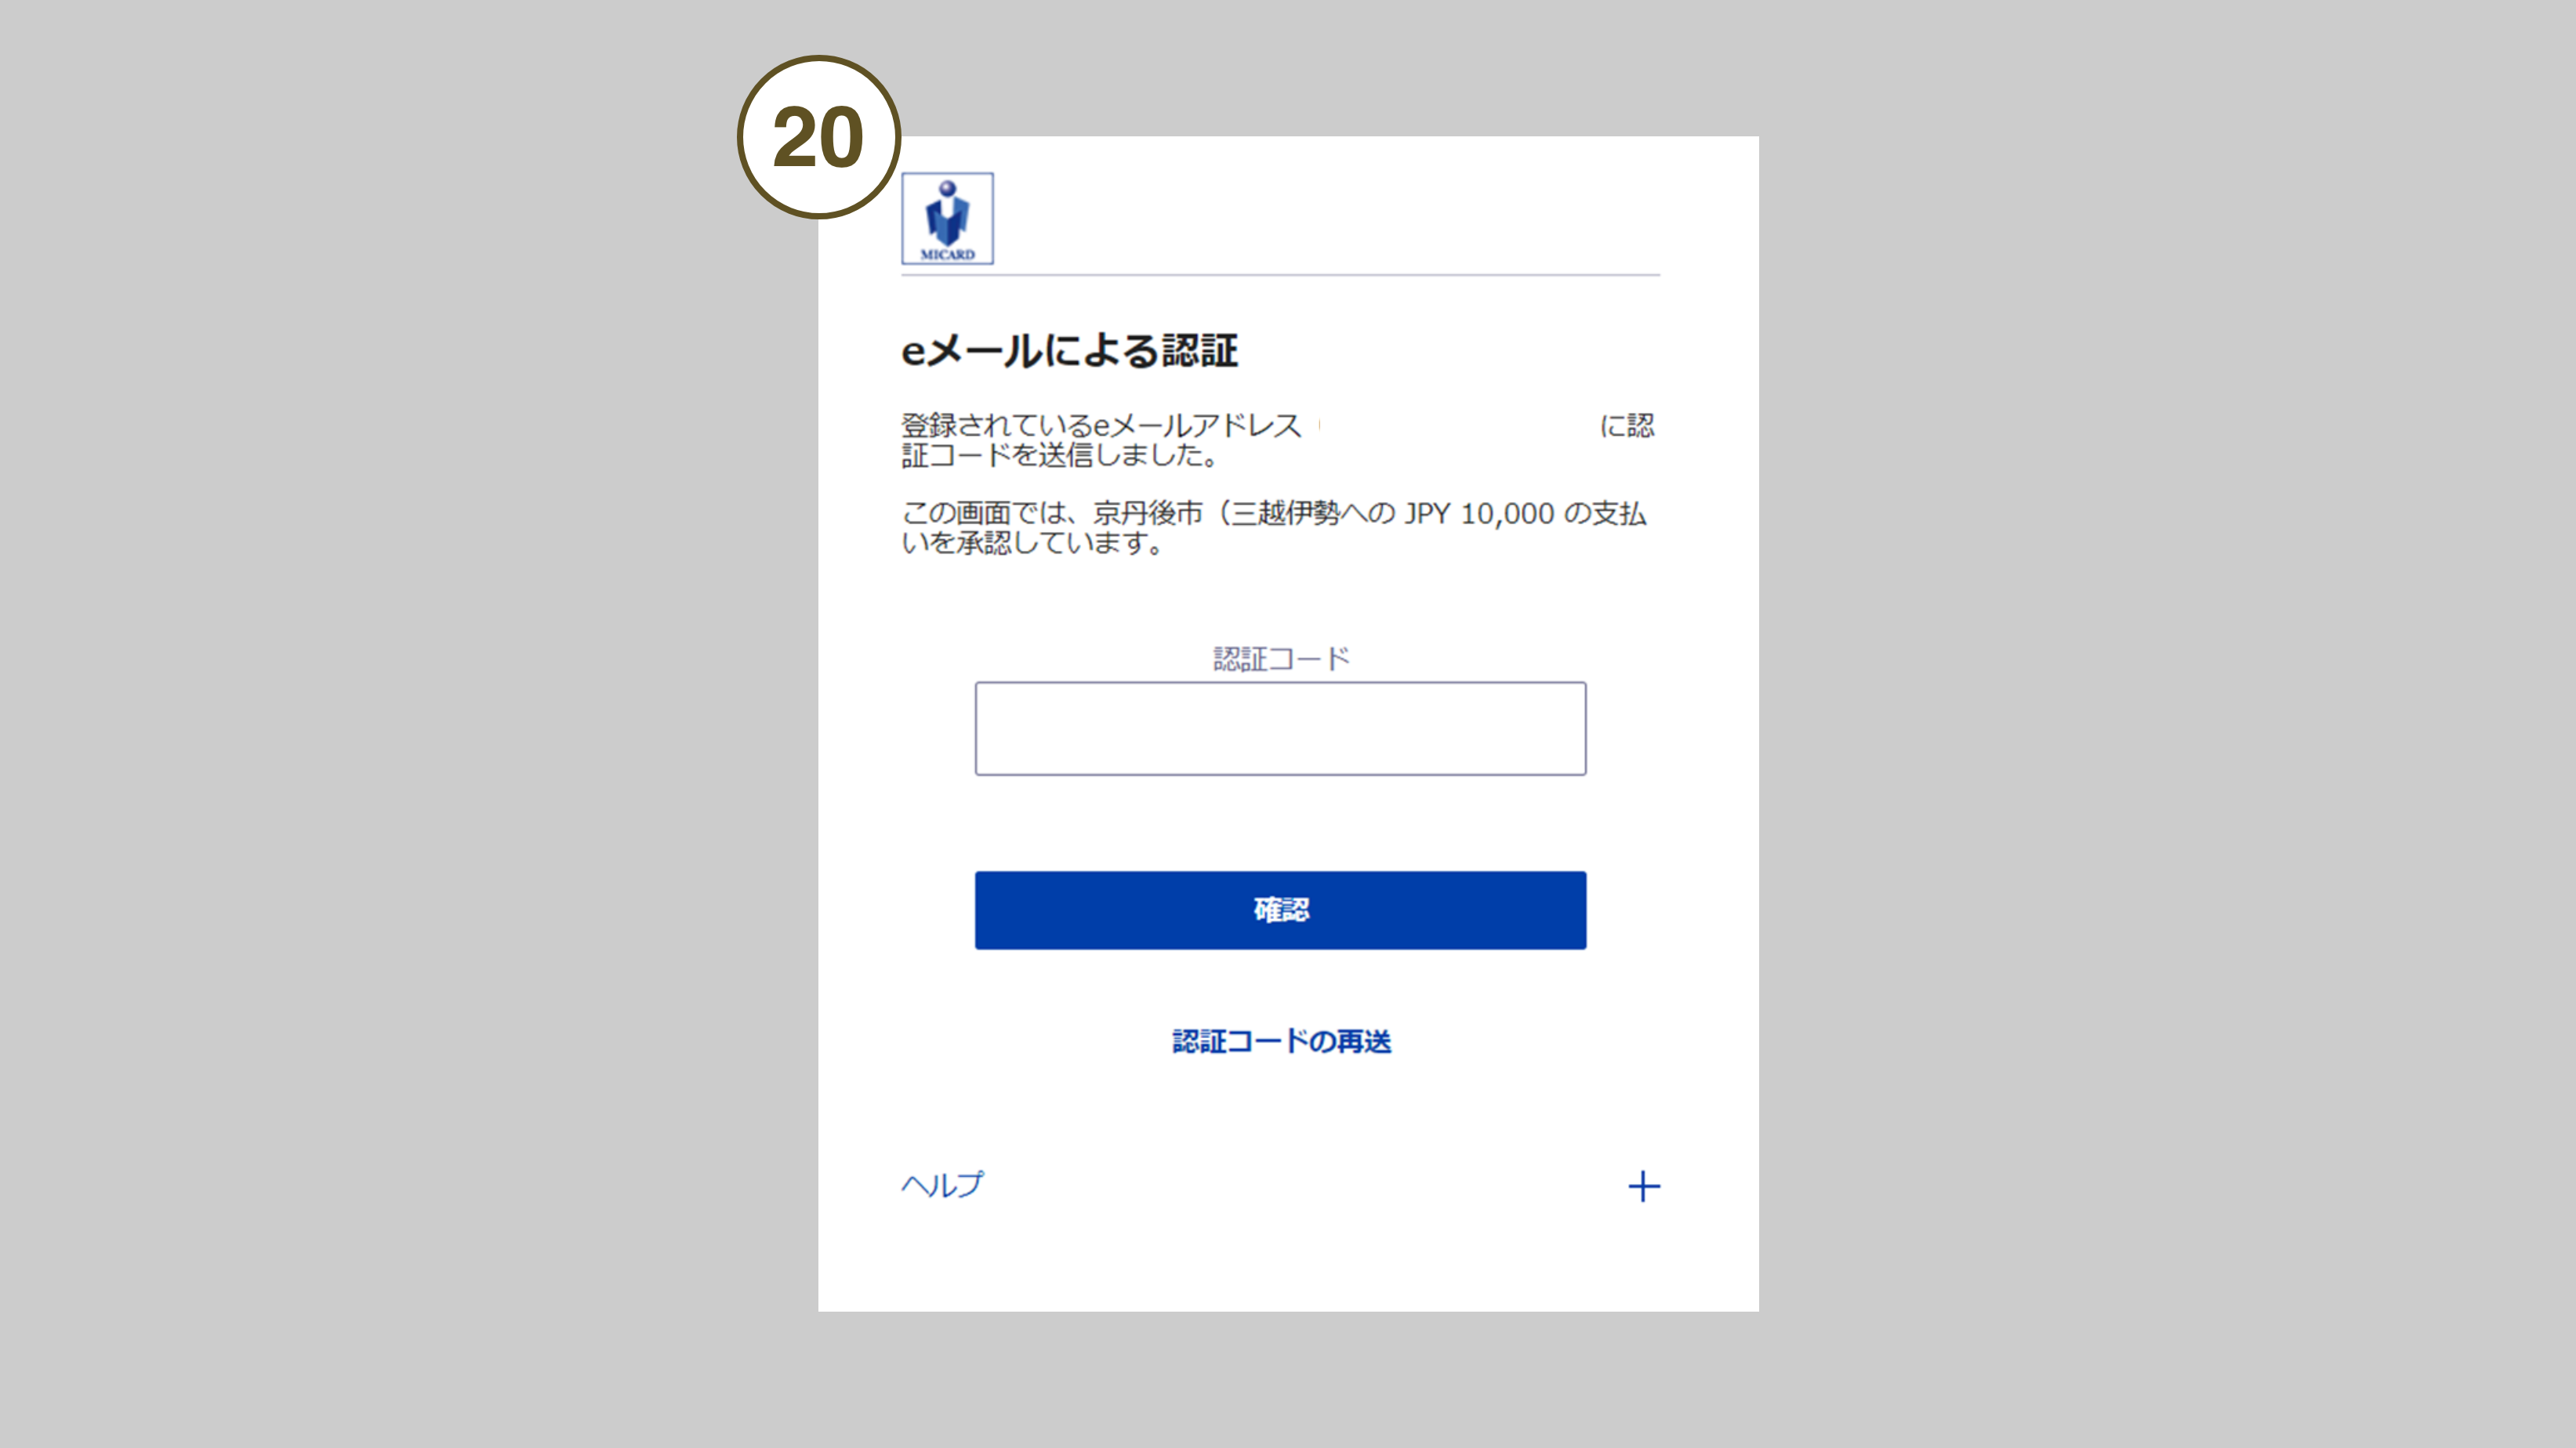Click the 認証コード label above field
Image resolution: width=2576 pixels, height=1448 pixels.
point(1281,658)
